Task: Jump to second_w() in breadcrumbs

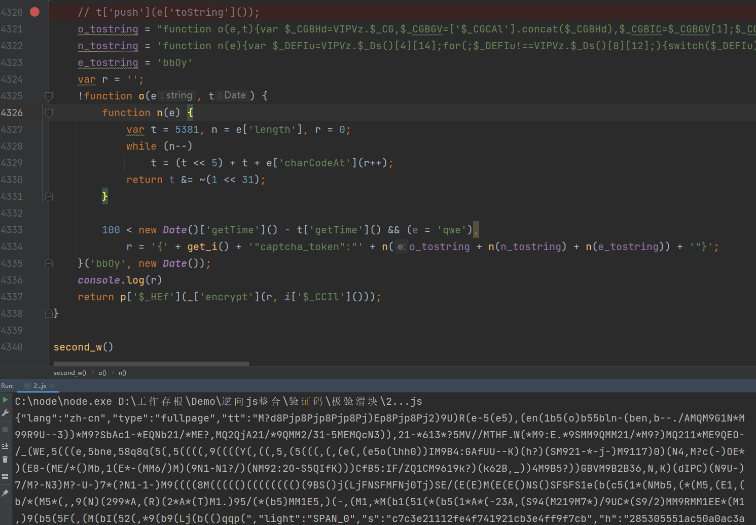Action: (70, 373)
